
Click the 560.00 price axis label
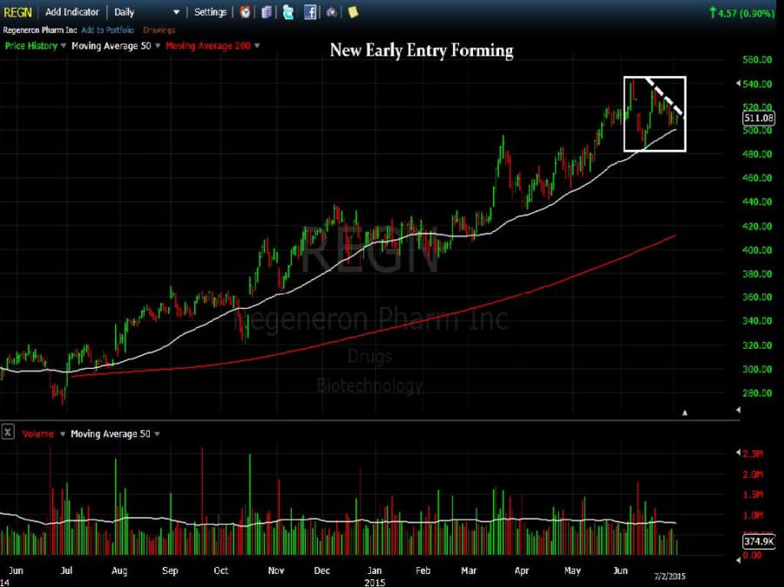point(757,59)
